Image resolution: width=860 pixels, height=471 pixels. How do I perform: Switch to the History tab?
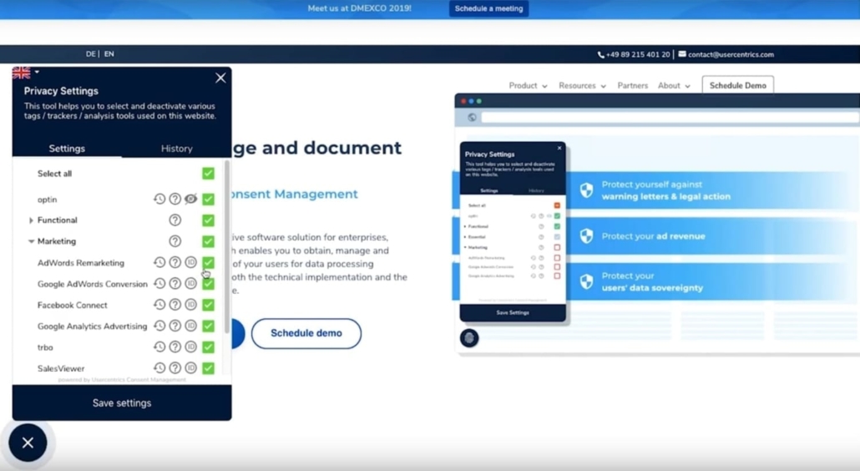(x=177, y=149)
